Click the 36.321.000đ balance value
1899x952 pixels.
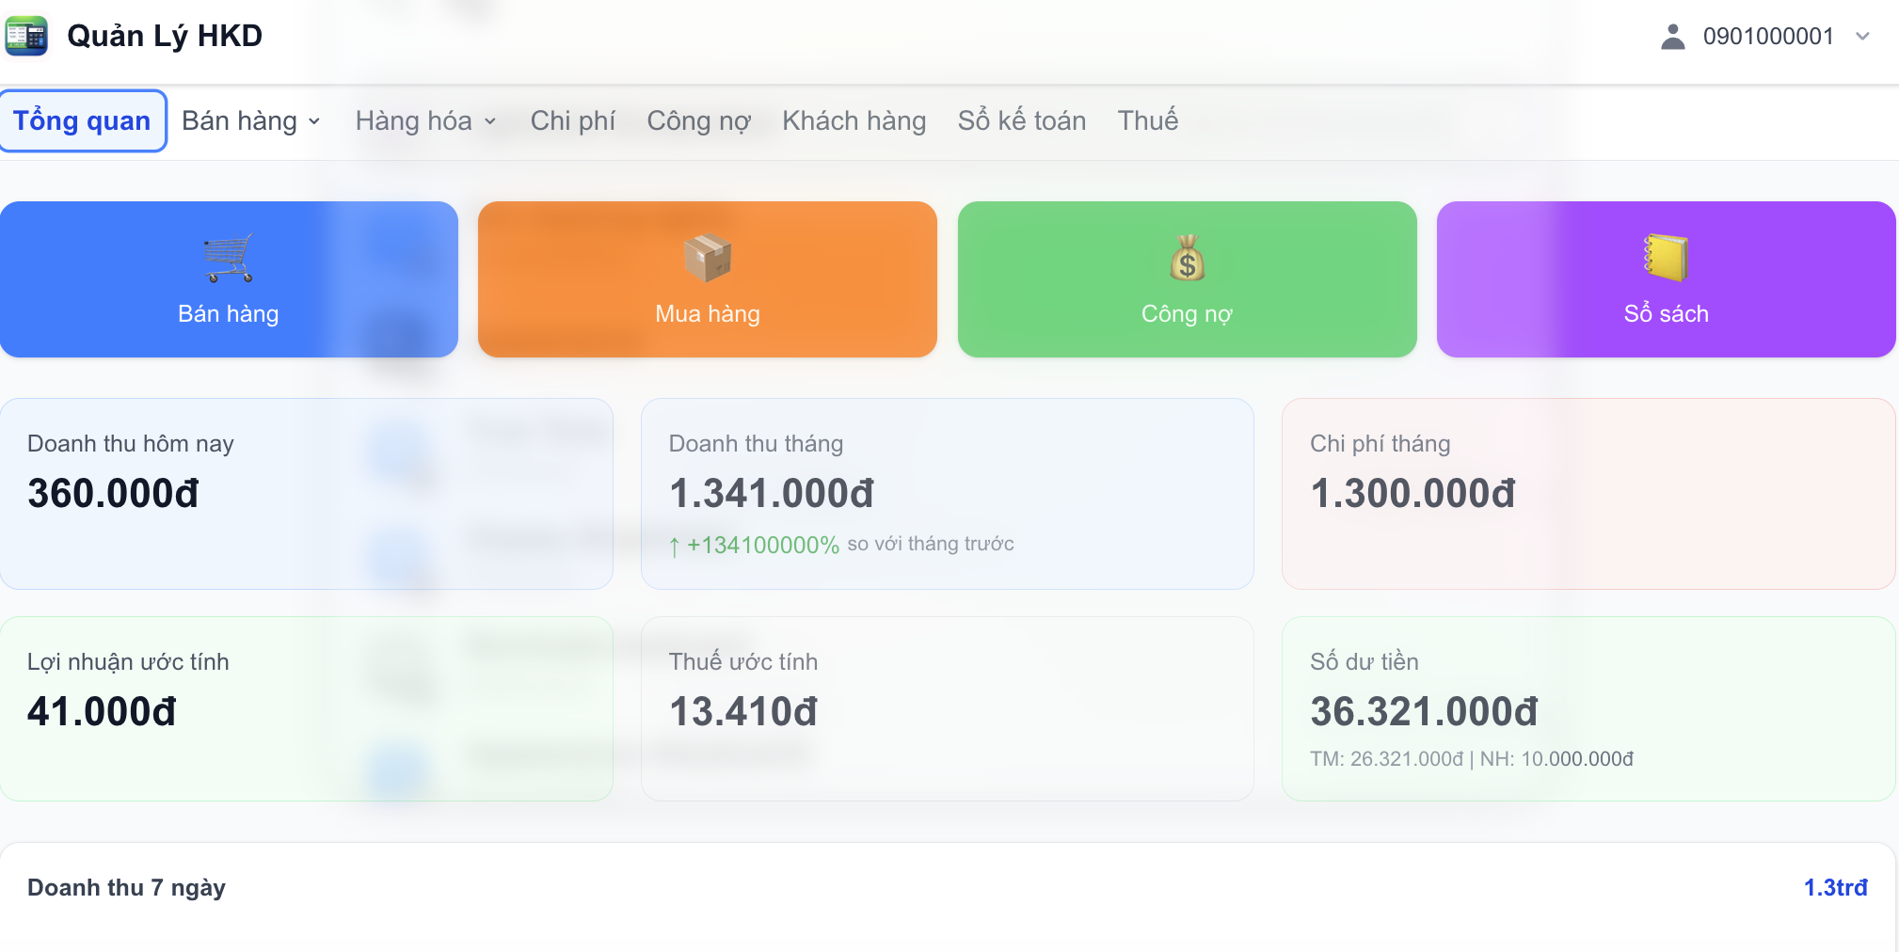pyautogui.click(x=1424, y=712)
